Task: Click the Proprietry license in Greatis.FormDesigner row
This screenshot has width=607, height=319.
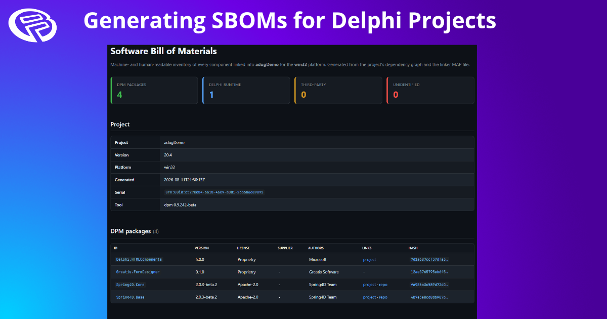Action: 246,272
